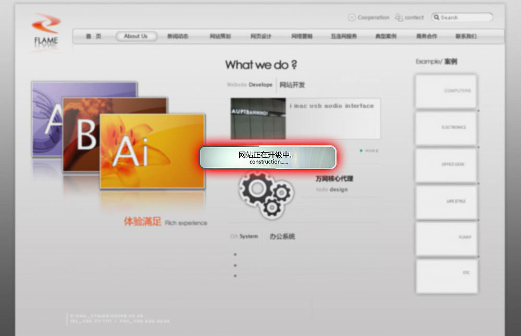Click the Example/ 案例 heading
Screen dimensions: 521x336
pos(436,61)
